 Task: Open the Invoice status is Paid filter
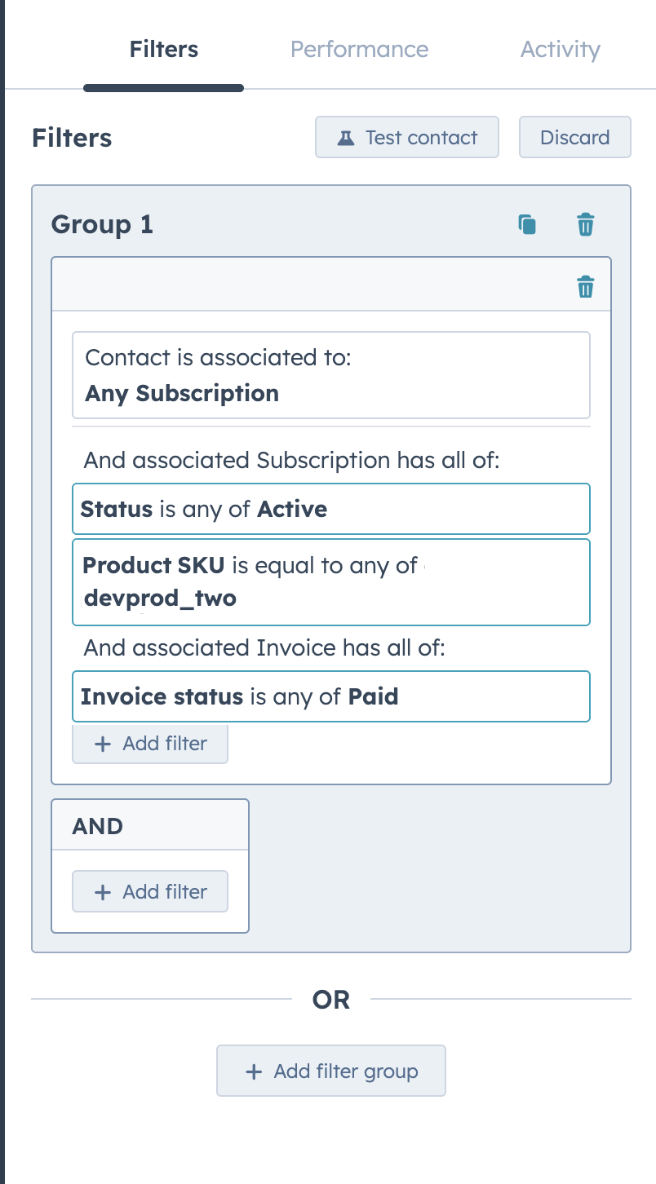[330, 696]
